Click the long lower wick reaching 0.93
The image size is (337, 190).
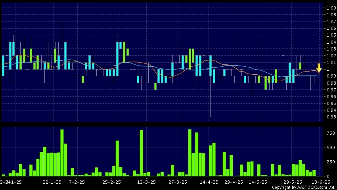click(210, 97)
